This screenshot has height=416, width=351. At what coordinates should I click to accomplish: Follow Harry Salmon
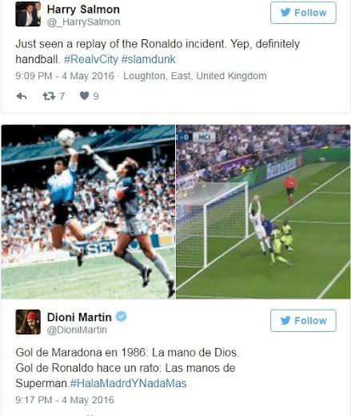click(x=303, y=13)
